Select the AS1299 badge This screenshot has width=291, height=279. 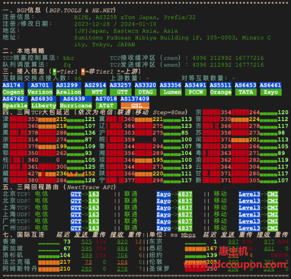[69, 85]
